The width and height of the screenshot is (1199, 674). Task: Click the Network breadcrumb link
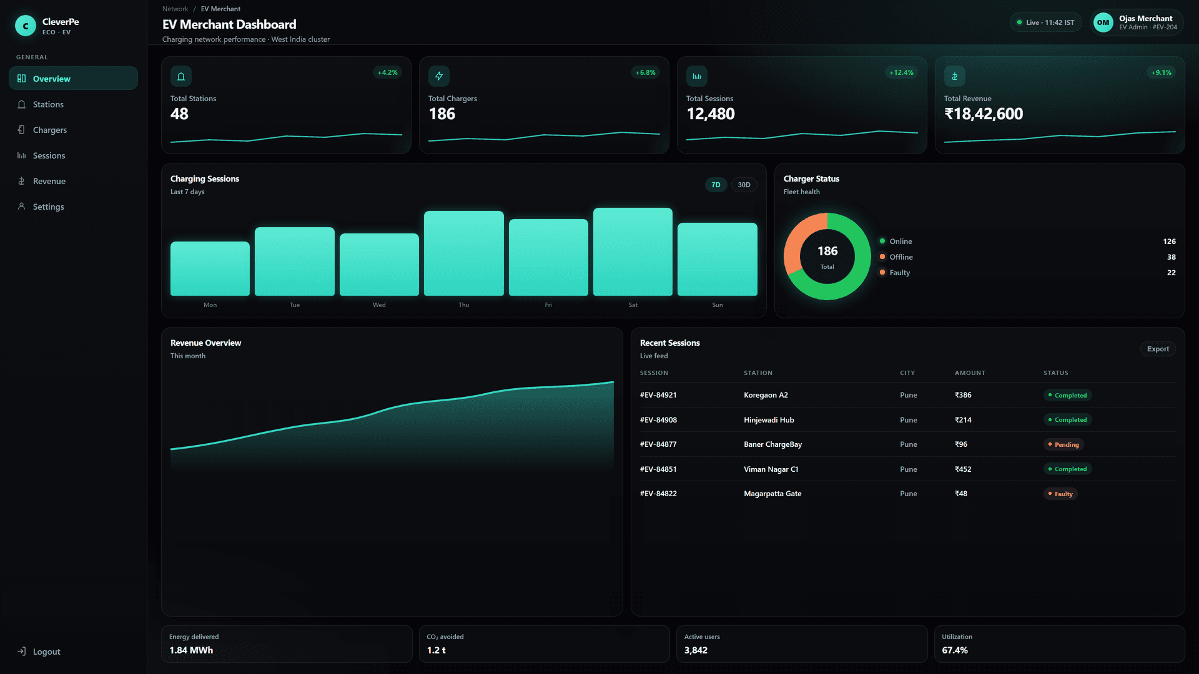coord(175,9)
